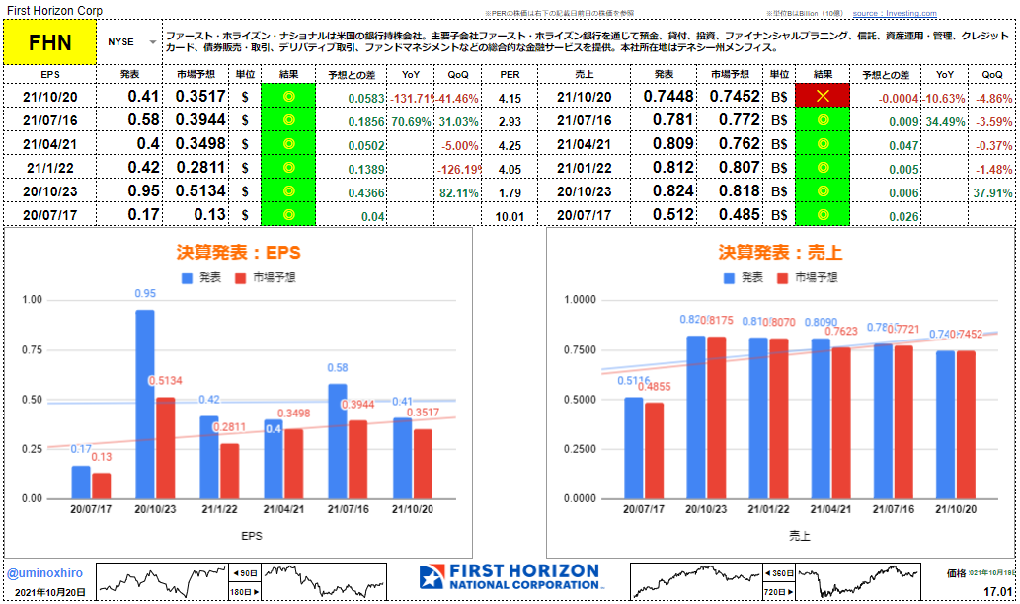
Task: Click the sales result mark for 20/07/17
Action: coord(823,214)
